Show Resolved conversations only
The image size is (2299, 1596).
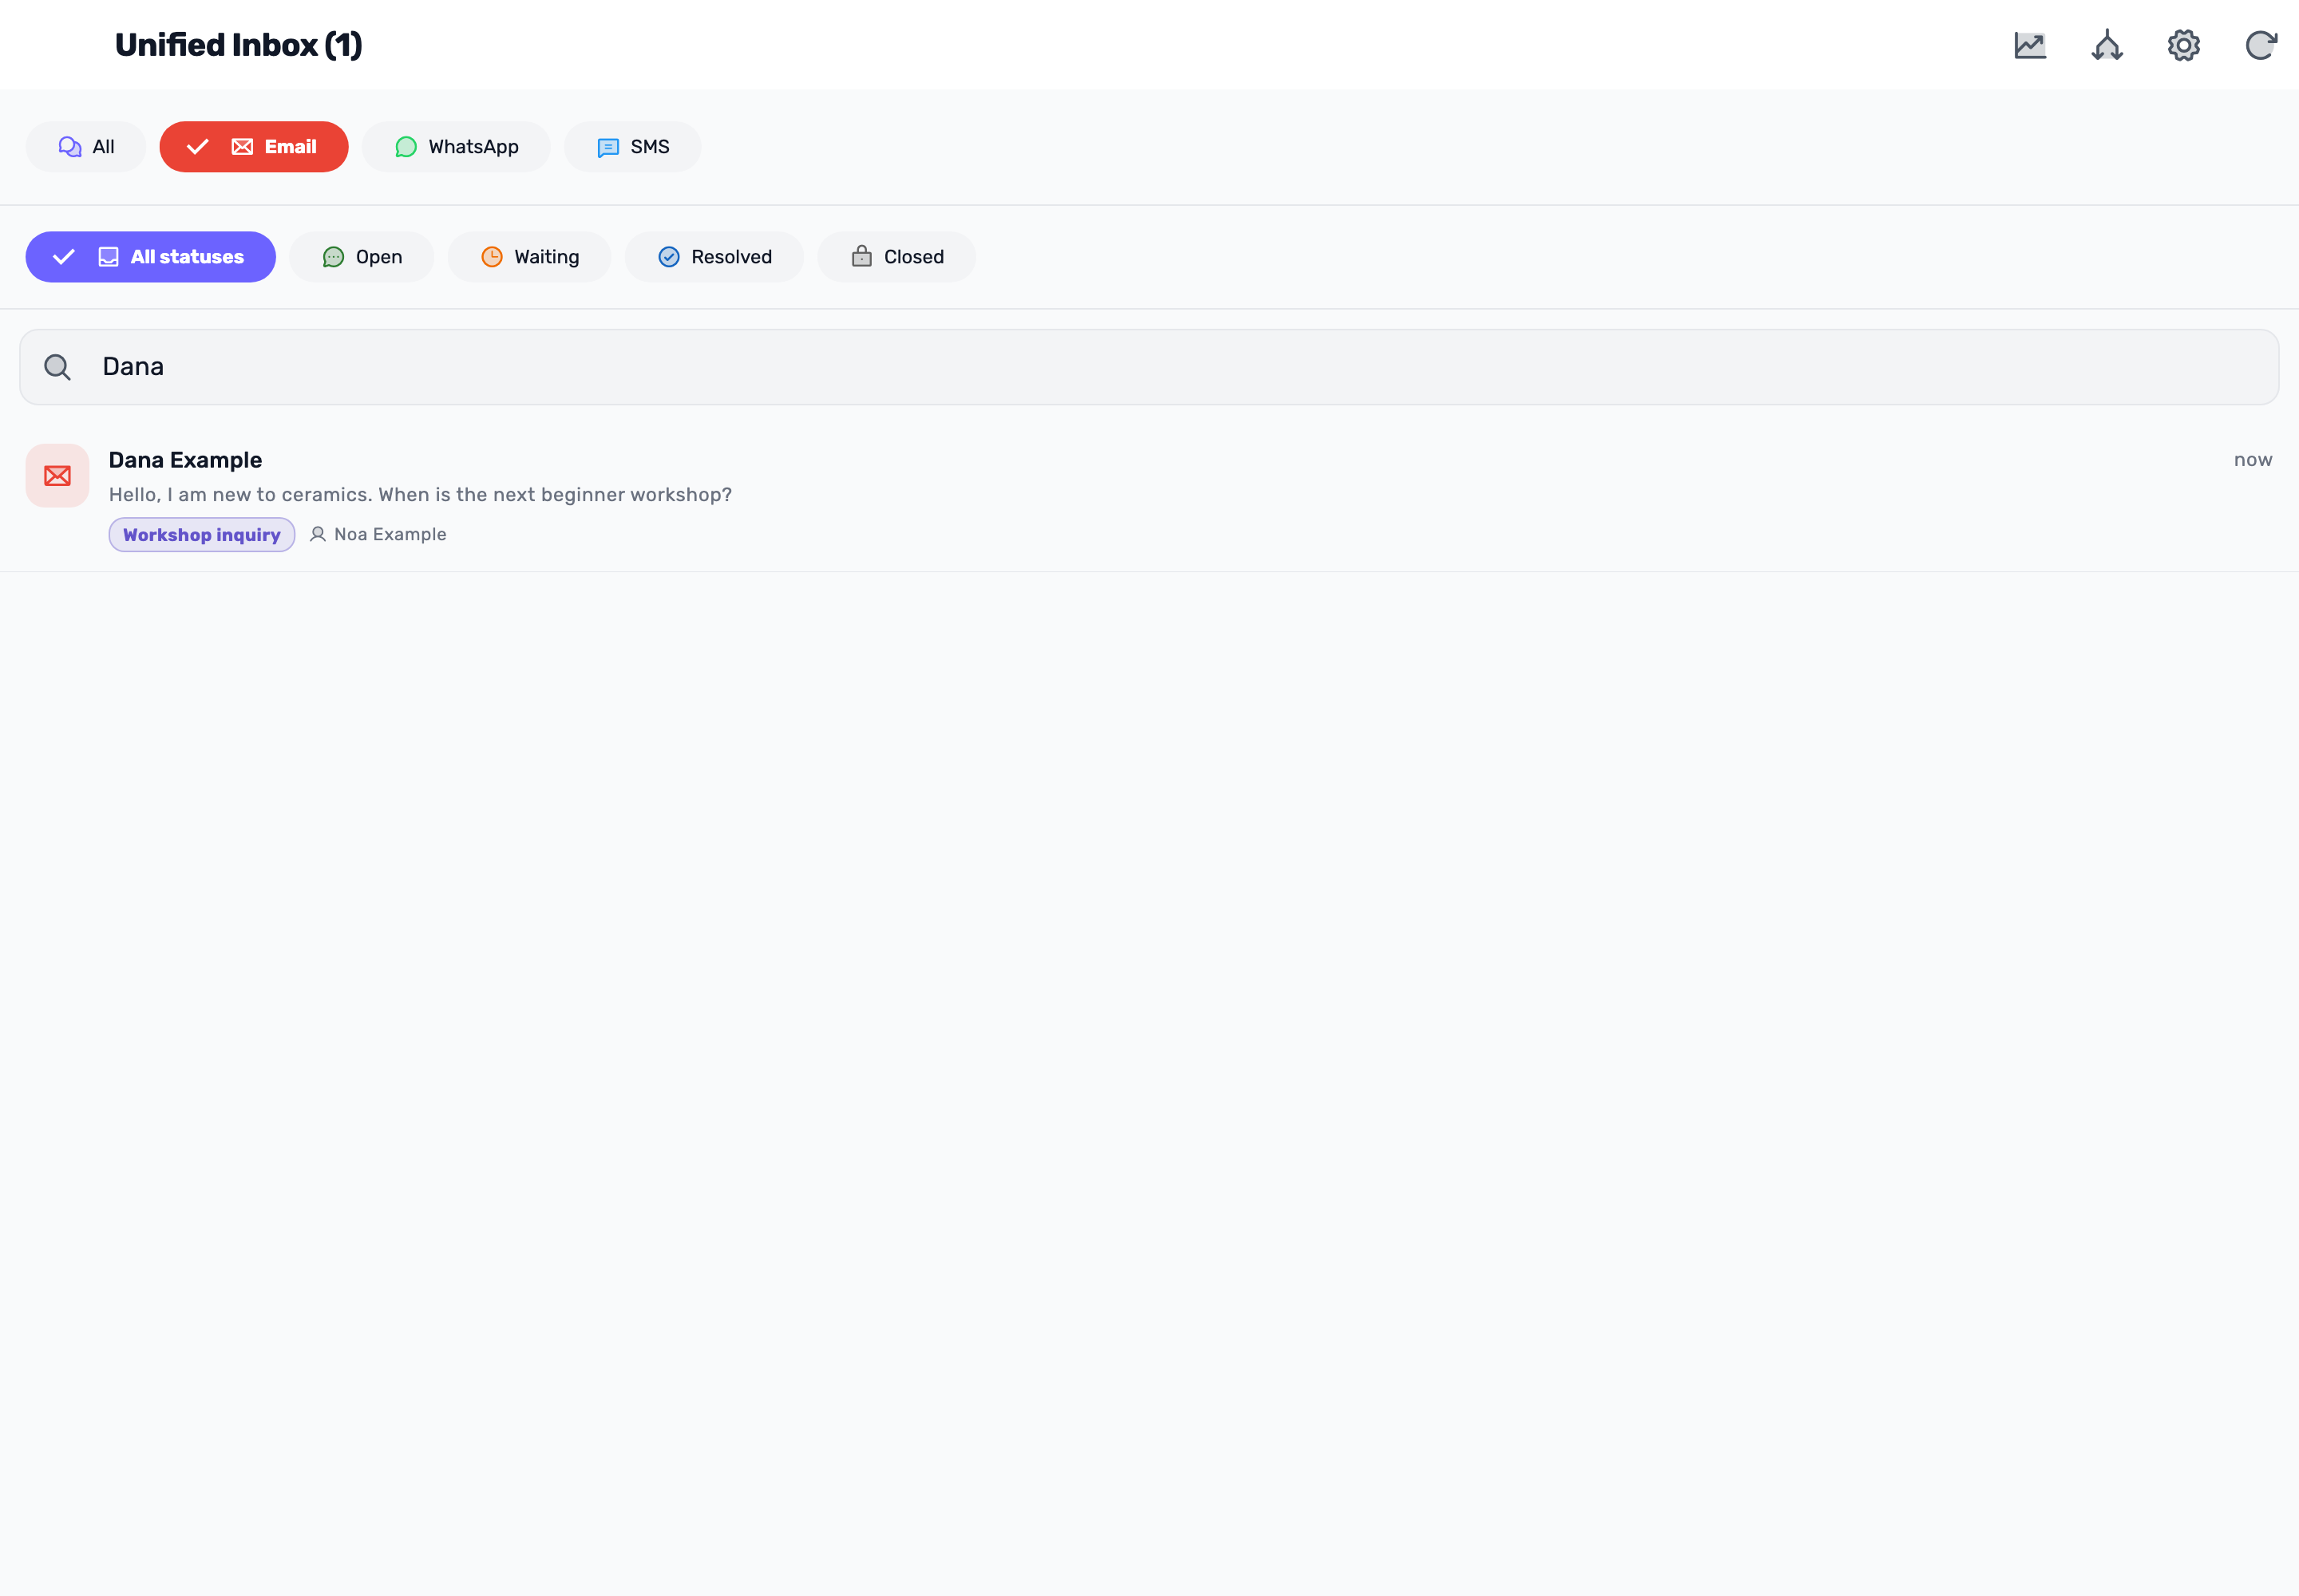714,257
